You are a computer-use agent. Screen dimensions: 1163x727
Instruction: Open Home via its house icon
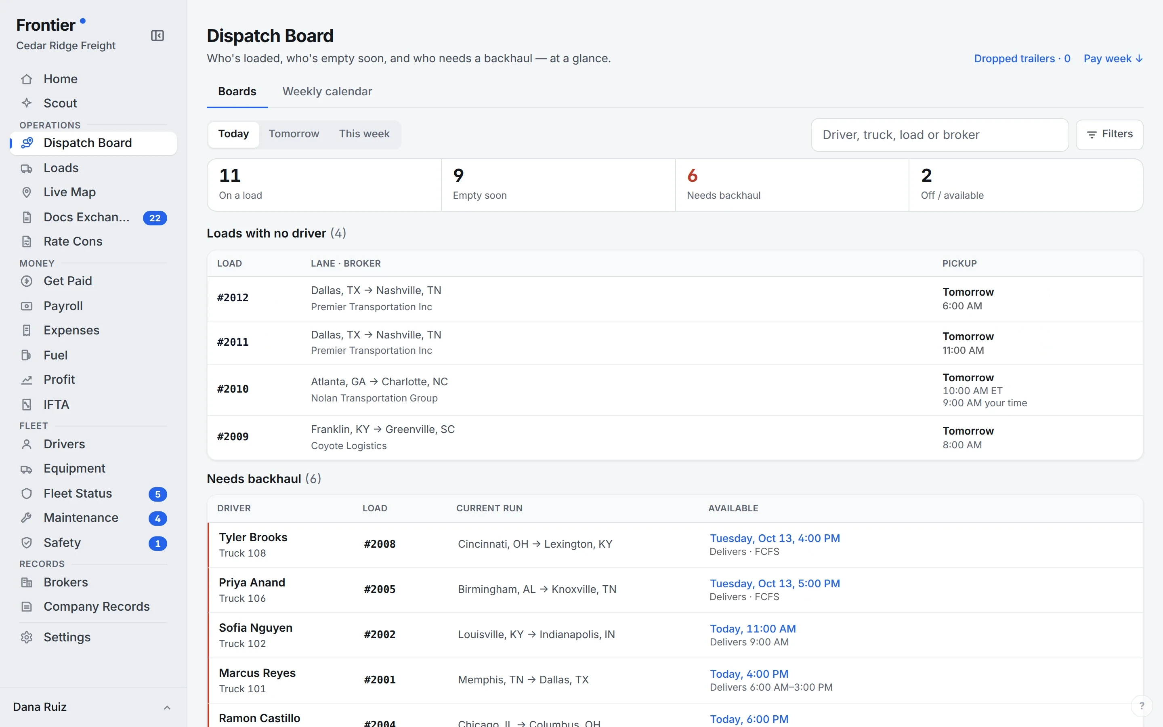tap(27, 79)
